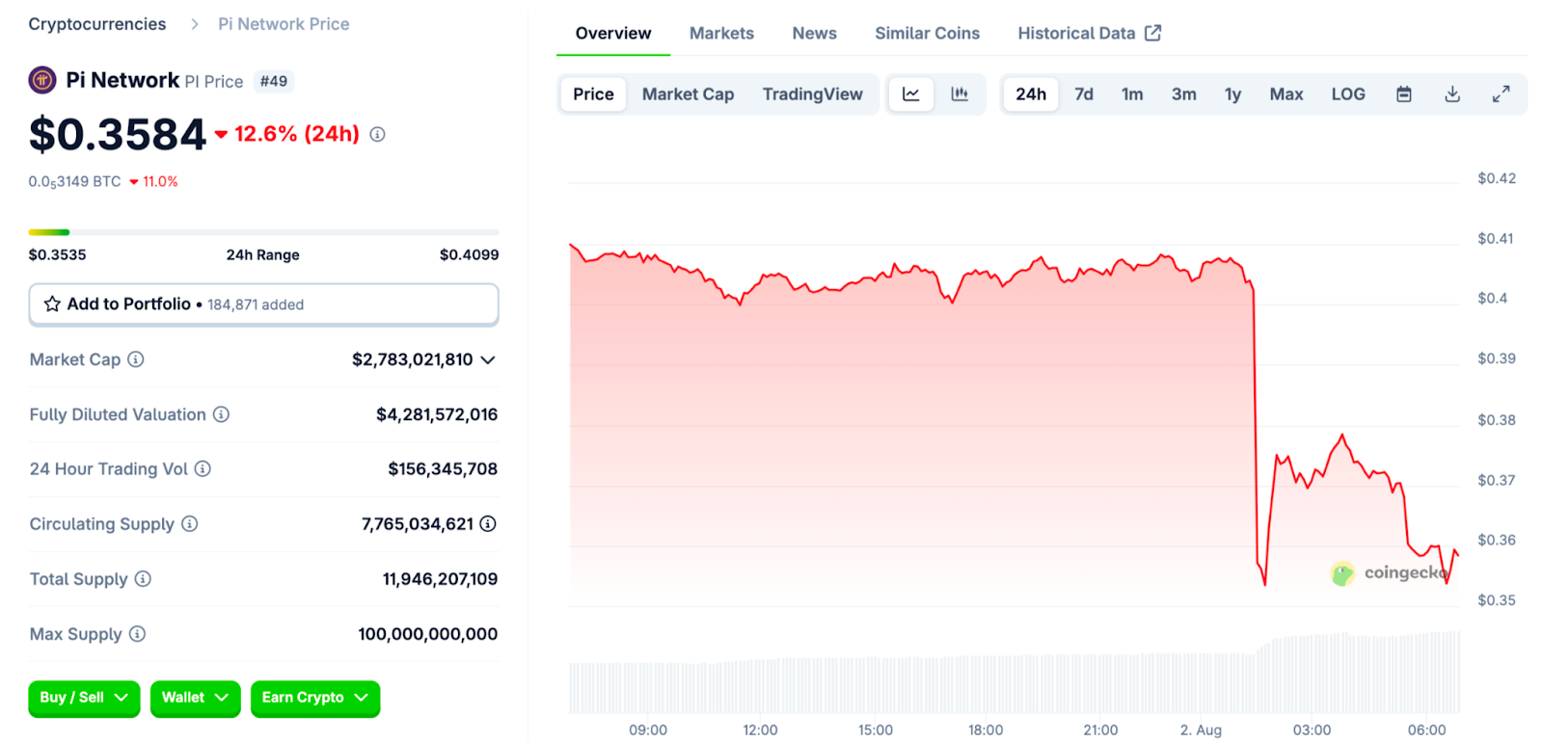
Task: Click the Market Cap info icon
Action: pyautogui.click(x=136, y=359)
